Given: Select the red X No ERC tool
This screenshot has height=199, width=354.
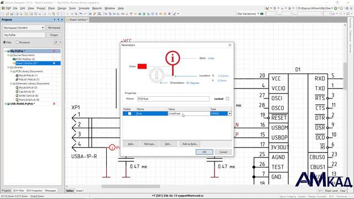Looking at the screenshot, I should tap(165, 14).
